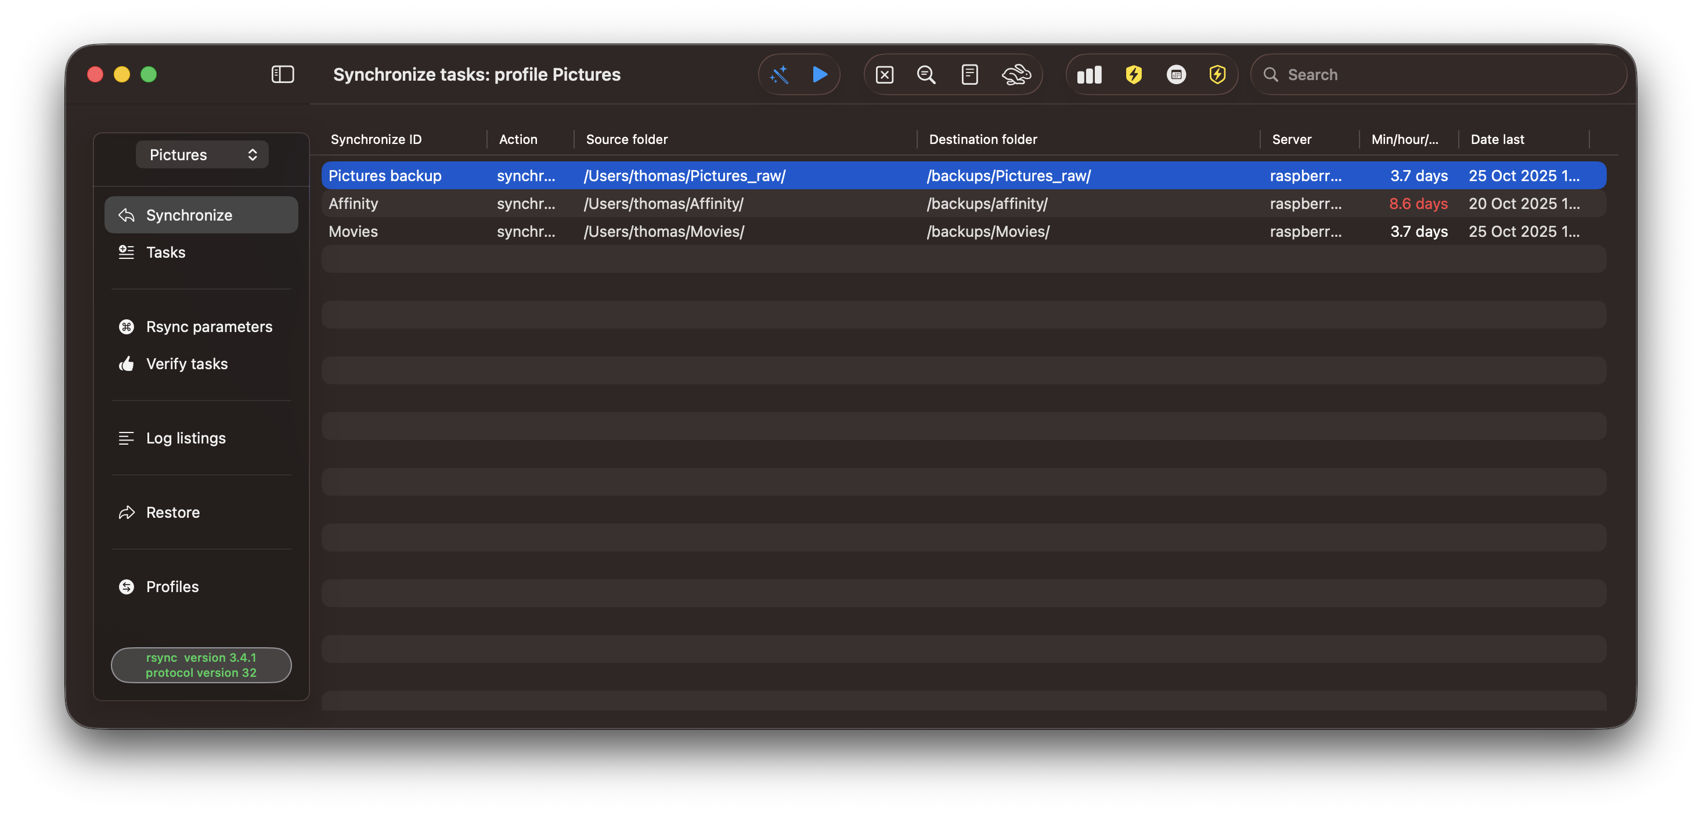The image size is (1702, 815).
Task: Go to Verify tasks section
Action: point(186,364)
